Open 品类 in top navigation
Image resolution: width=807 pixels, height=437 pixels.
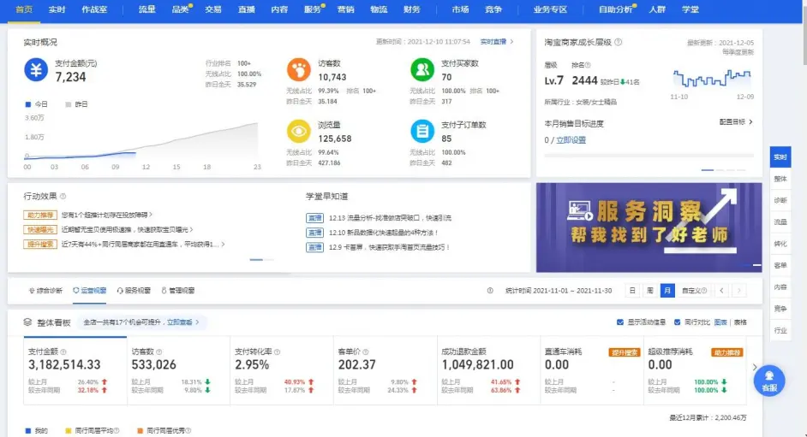181,9
